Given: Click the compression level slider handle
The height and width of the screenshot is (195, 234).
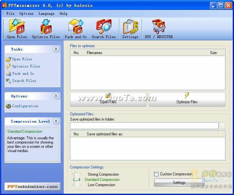Looking at the screenshot, I should point(77,180).
